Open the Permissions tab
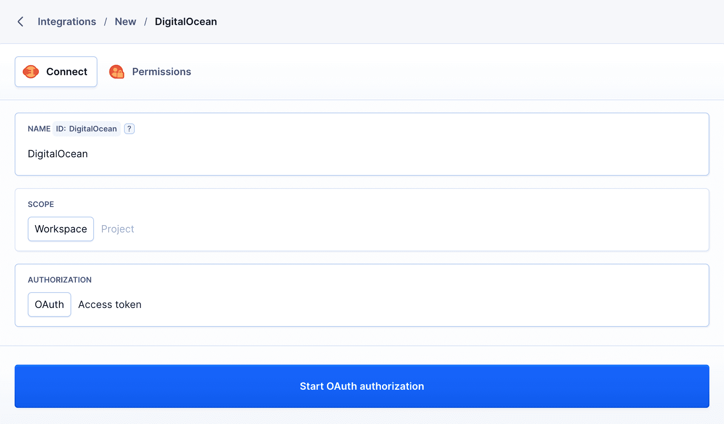724x424 pixels. [161, 72]
